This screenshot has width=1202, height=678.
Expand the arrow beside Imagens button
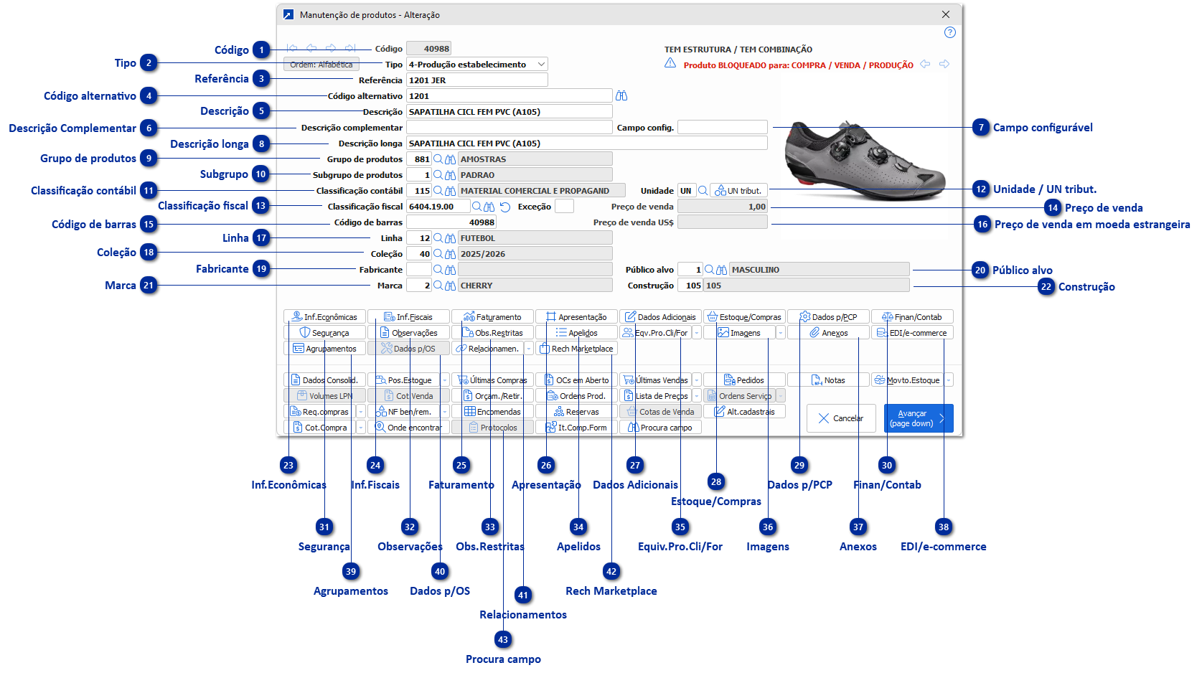tap(780, 333)
